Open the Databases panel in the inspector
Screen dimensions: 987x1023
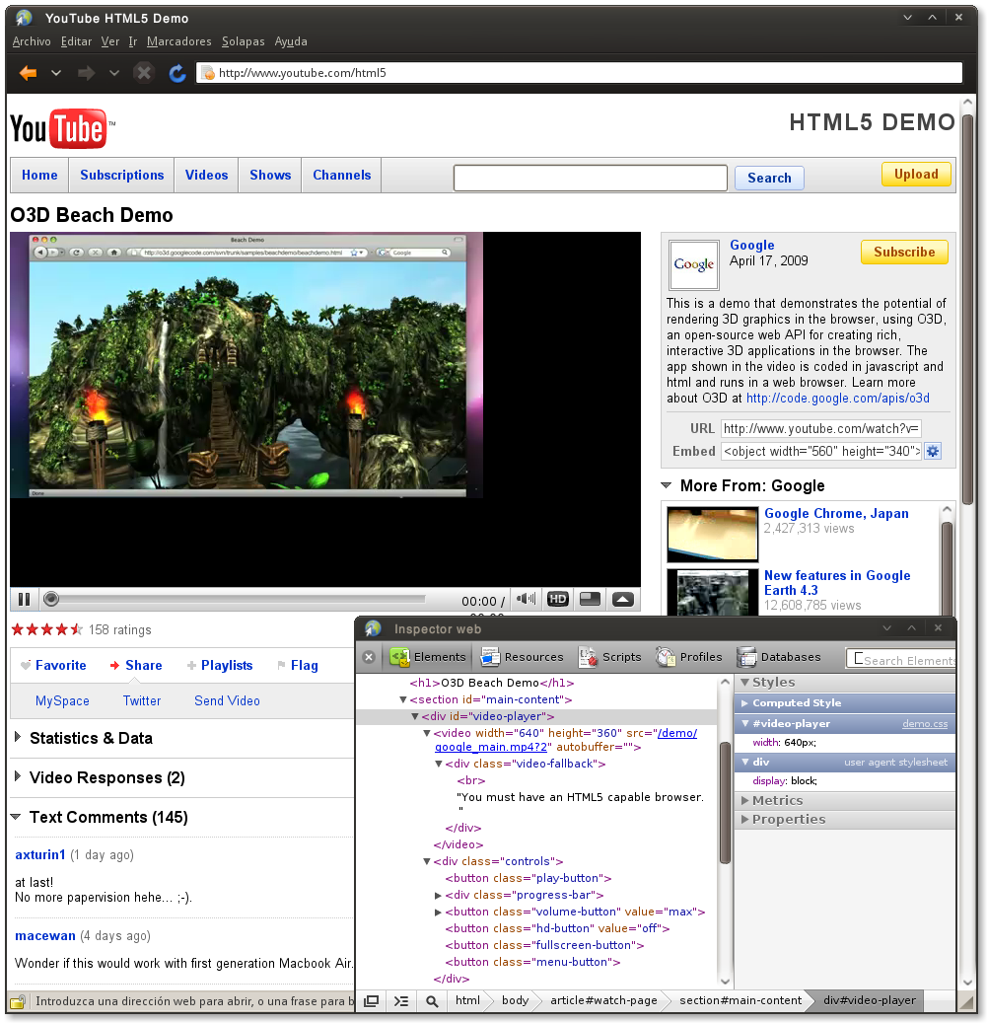pyautogui.click(x=778, y=657)
